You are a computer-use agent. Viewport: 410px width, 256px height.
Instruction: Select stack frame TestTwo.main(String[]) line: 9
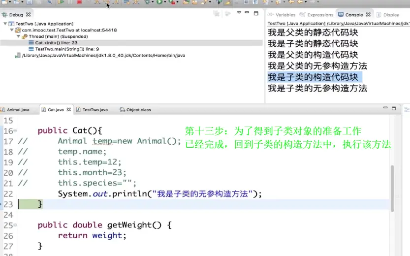(67, 49)
